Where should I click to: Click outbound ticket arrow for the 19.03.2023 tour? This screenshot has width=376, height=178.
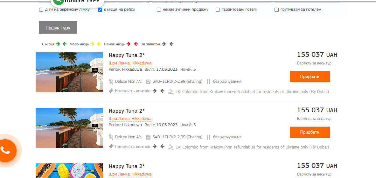(x=155, y=146)
